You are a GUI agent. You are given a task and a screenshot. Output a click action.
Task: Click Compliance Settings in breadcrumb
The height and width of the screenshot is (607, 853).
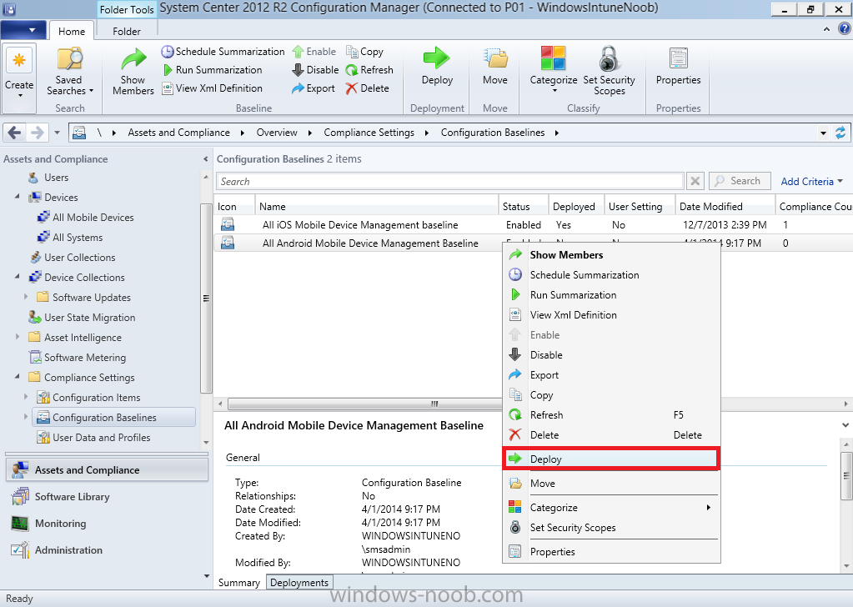coord(369,133)
